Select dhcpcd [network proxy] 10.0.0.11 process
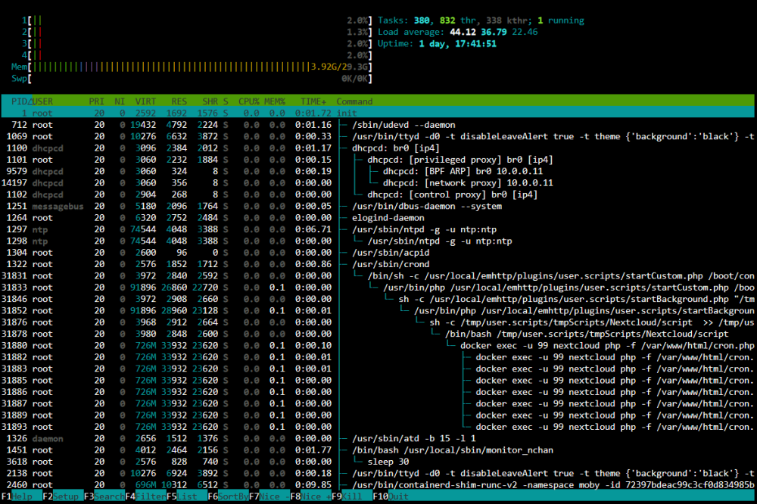Image resolution: width=757 pixels, height=504 pixels. coord(378,182)
